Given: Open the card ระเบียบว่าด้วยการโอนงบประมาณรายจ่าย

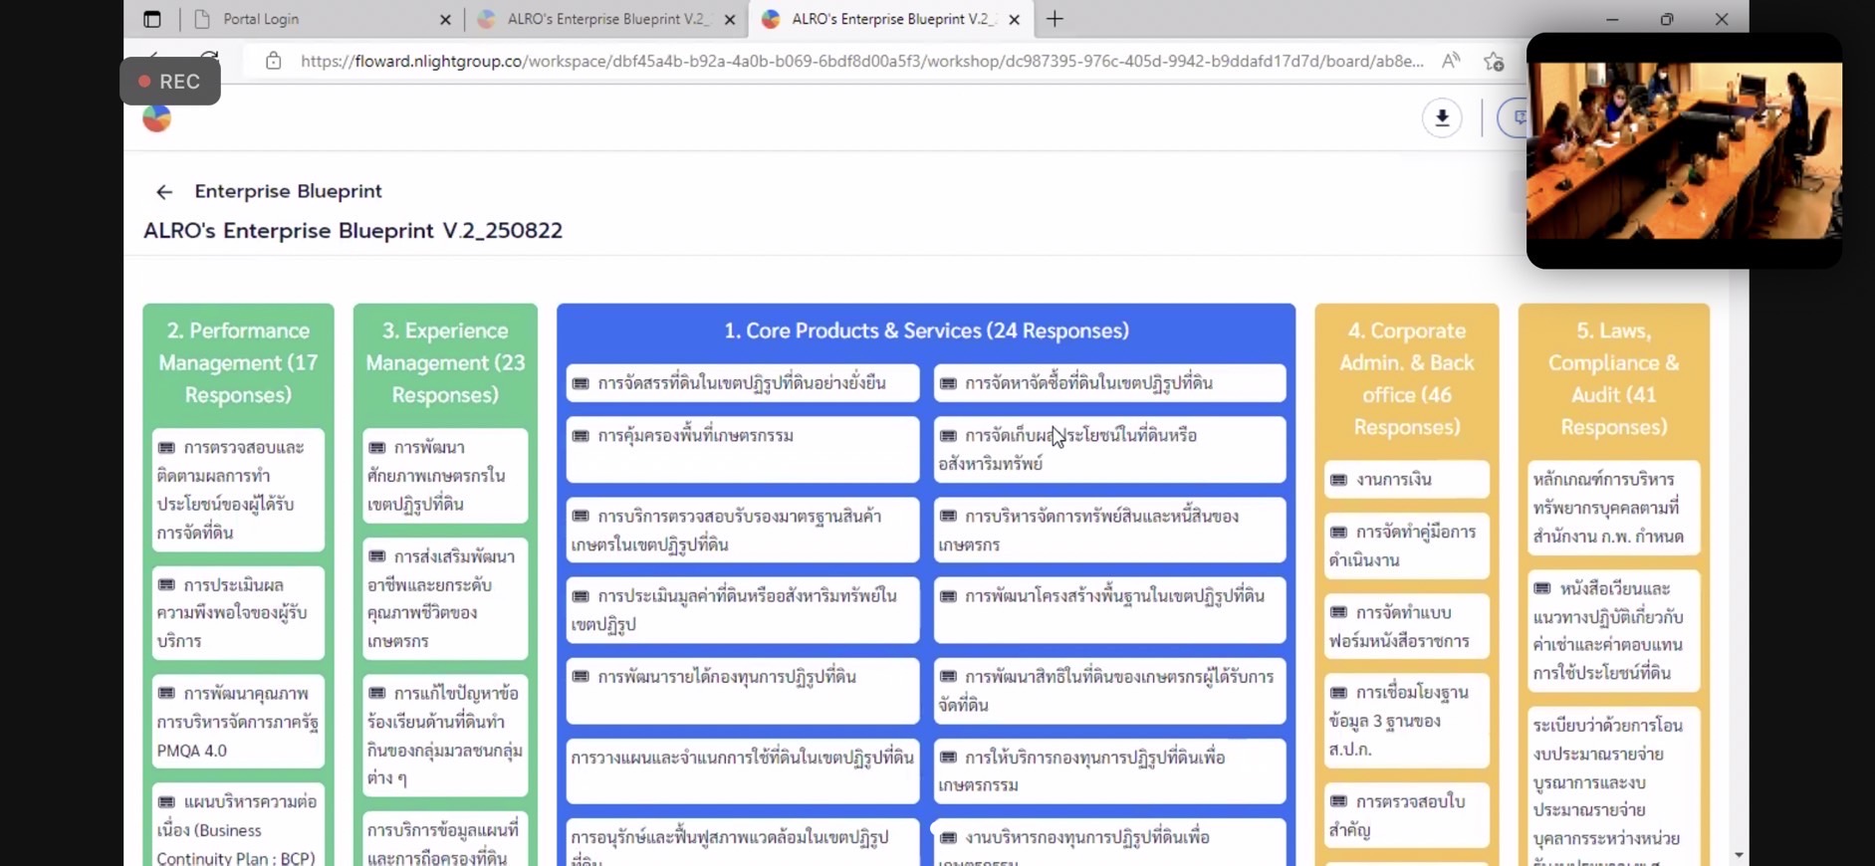Looking at the screenshot, I should tap(1613, 786).
